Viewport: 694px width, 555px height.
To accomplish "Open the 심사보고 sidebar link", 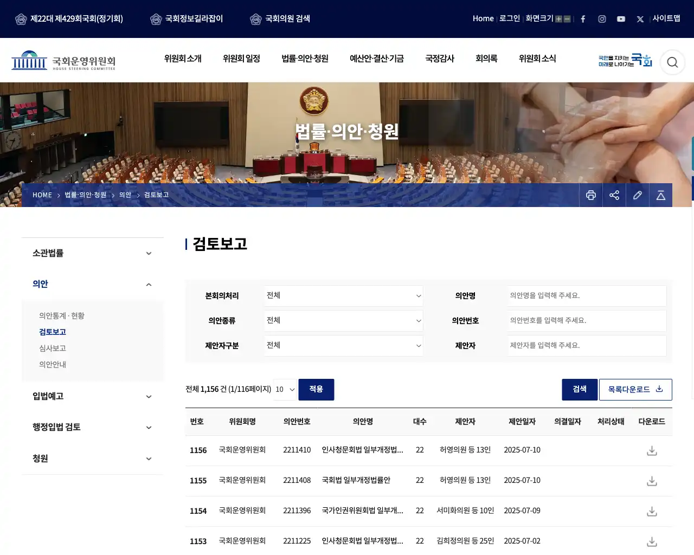I will click(x=53, y=349).
